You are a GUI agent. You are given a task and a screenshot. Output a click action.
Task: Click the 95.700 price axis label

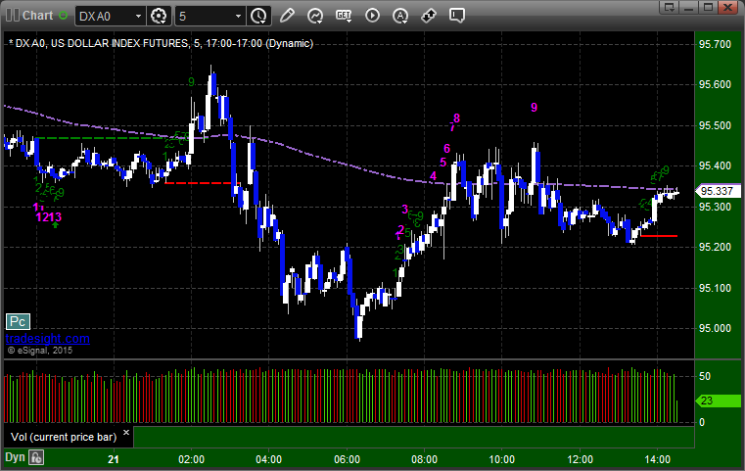(715, 44)
